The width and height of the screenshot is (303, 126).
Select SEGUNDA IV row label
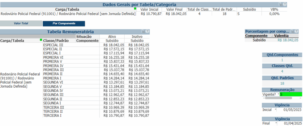[53, 91]
